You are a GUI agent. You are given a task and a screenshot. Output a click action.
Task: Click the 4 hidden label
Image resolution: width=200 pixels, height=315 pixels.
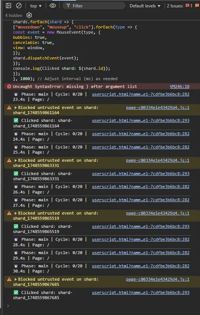click(14, 16)
